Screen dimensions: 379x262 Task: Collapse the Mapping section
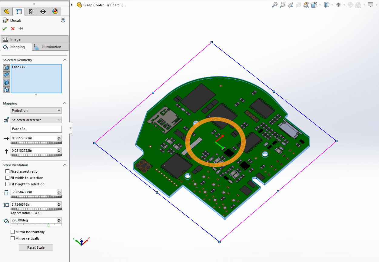pos(65,103)
